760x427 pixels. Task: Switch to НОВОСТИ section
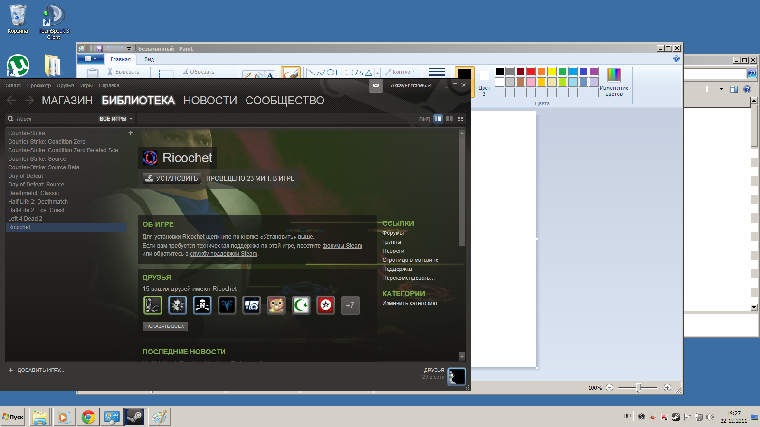[x=210, y=101]
